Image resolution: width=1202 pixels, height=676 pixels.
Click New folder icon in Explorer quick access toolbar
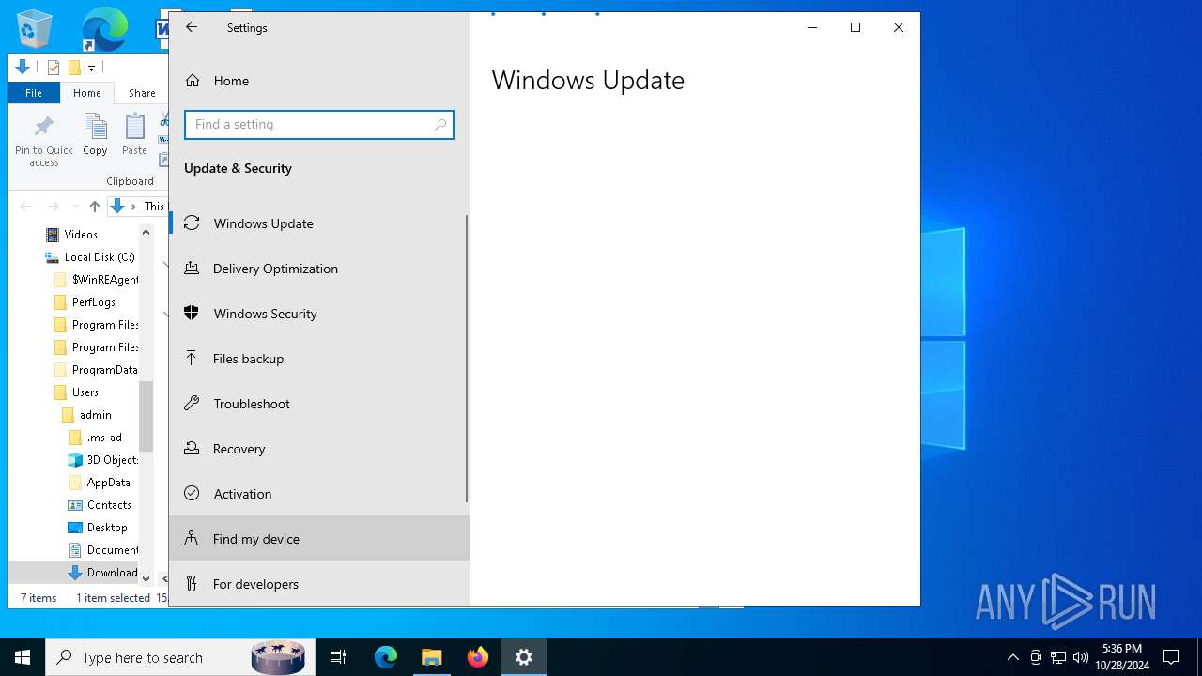(74, 68)
